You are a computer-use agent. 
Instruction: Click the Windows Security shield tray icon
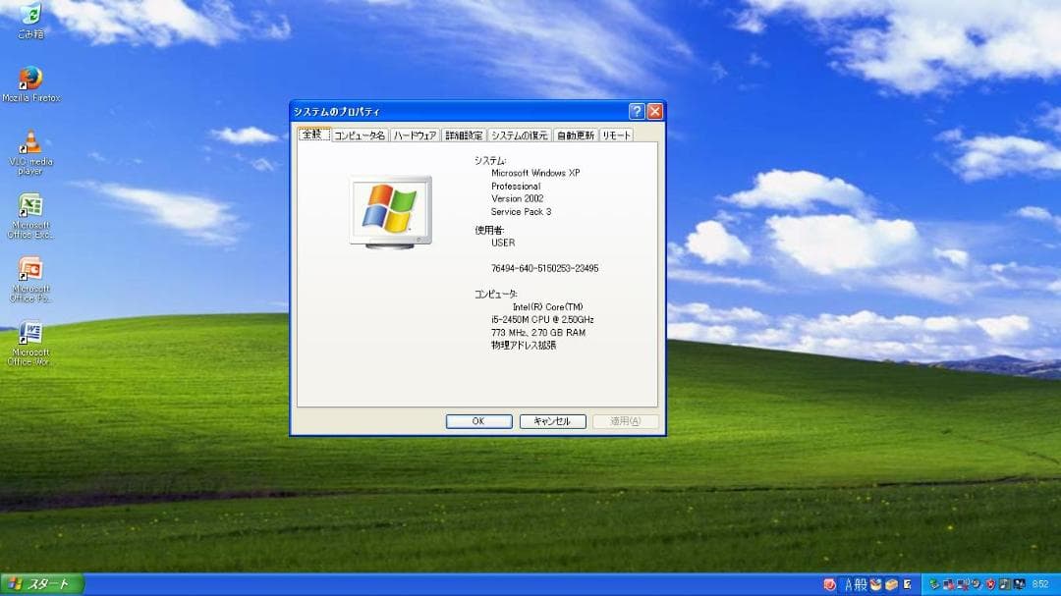pos(988,583)
